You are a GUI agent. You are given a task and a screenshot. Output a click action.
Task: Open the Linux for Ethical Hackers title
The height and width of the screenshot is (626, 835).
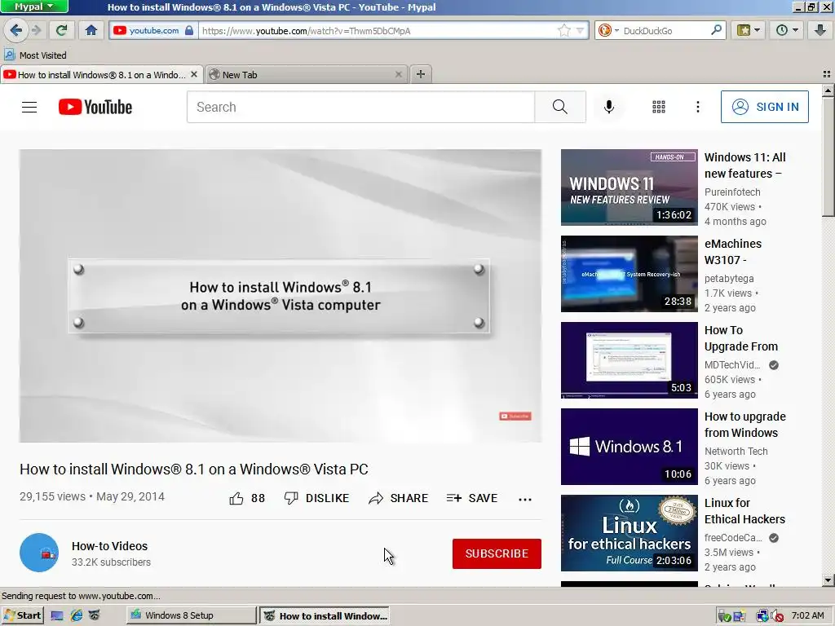(x=744, y=511)
